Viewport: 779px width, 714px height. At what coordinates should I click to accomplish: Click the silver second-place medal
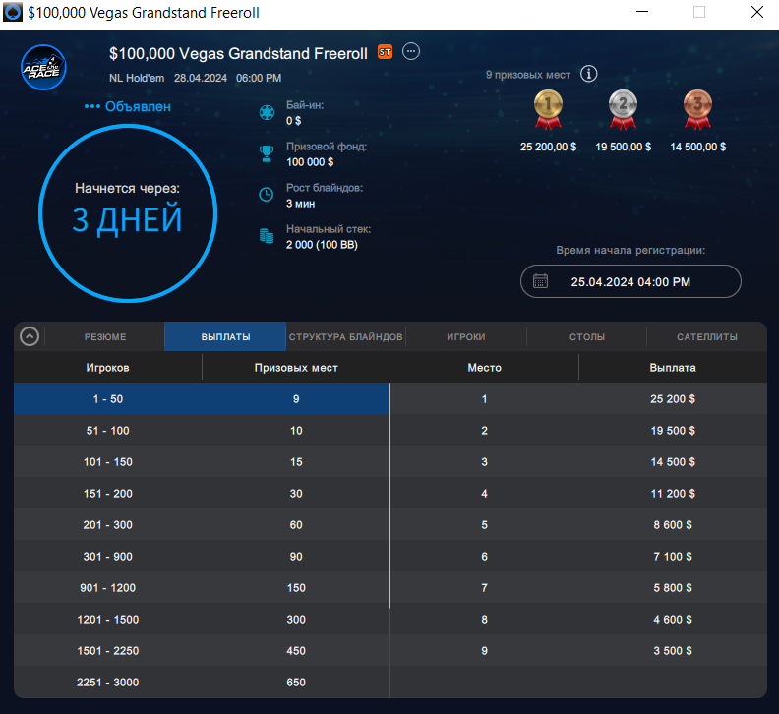click(623, 109)
